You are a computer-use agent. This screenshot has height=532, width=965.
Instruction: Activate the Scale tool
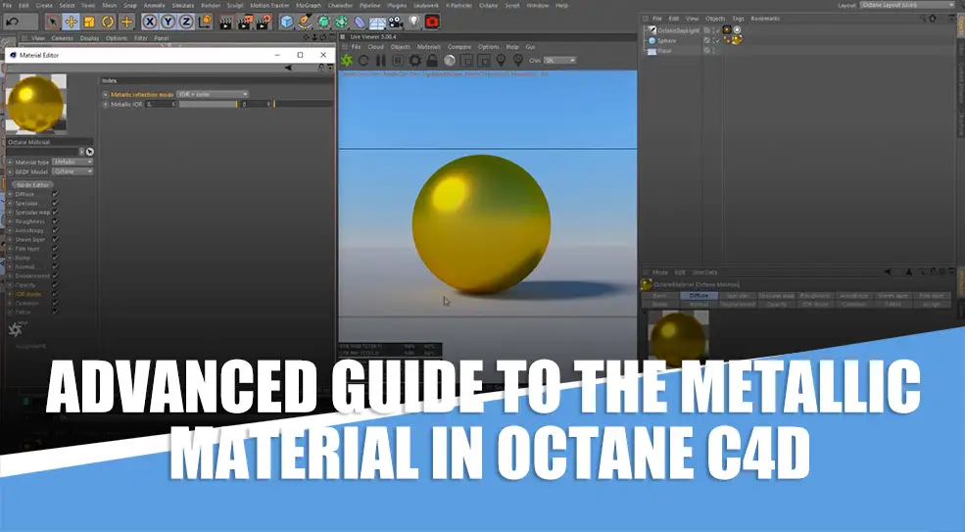(x=89, y=23)
